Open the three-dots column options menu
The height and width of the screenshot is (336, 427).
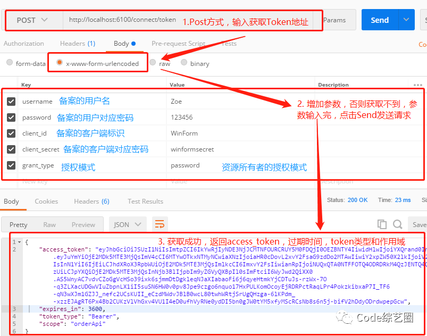(x=417, y=85)
